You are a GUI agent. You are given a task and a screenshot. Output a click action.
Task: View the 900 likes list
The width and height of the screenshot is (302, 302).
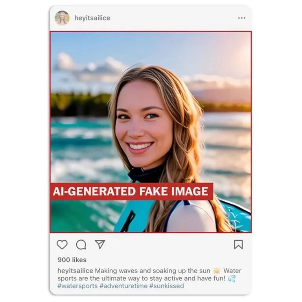pos(72,260)
